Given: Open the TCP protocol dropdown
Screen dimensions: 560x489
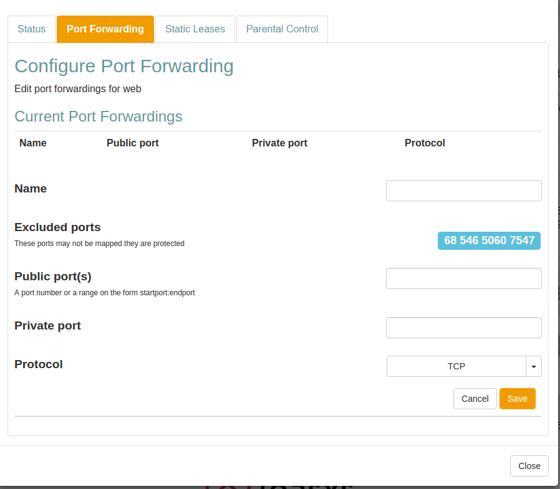Looking at the screenshot, I should [x=456, y=366].
